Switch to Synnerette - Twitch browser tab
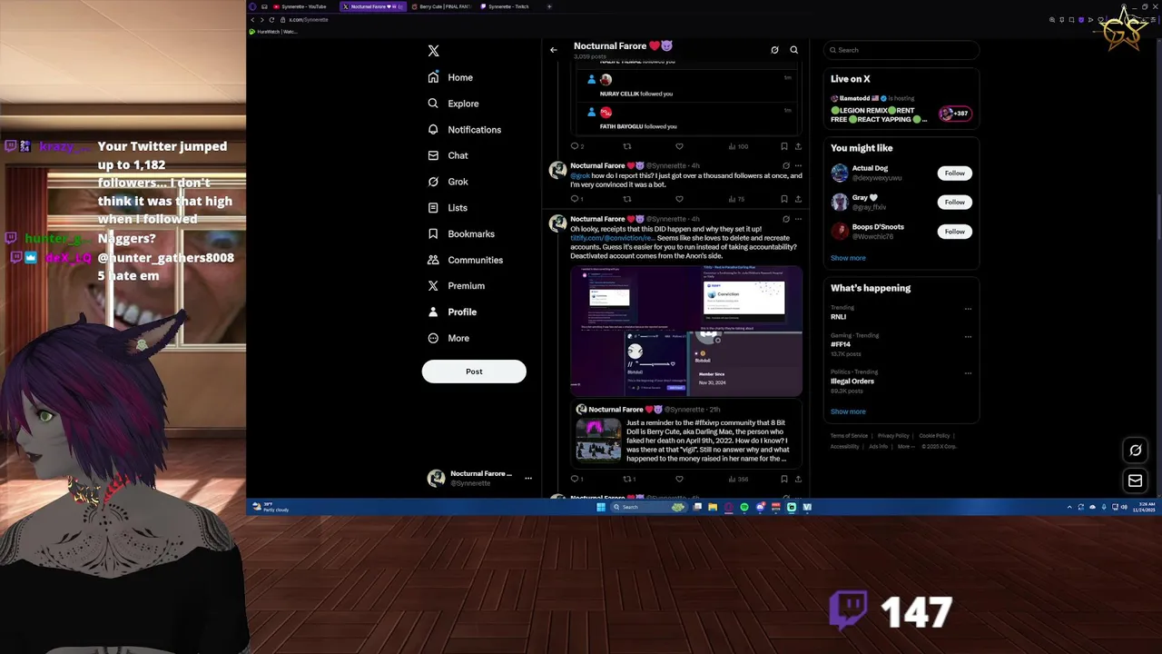Screen dimensions: 1162x654 tap(509, 6)
